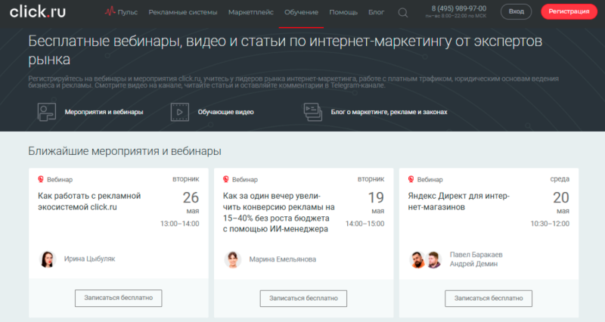Open the Помощь menu item
Viewport: 605px width, 322px height.
click(x=343, y=12)
